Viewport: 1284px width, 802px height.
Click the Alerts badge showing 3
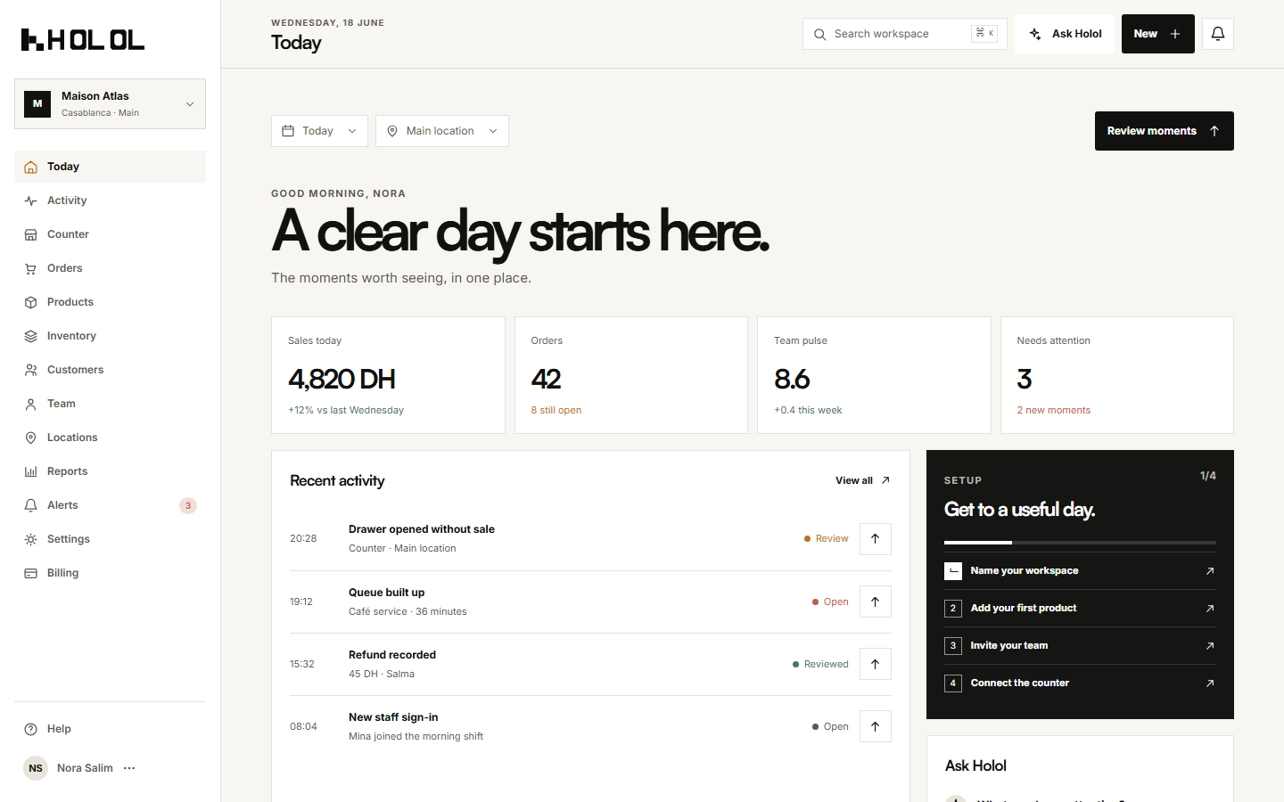click(188, 505)
